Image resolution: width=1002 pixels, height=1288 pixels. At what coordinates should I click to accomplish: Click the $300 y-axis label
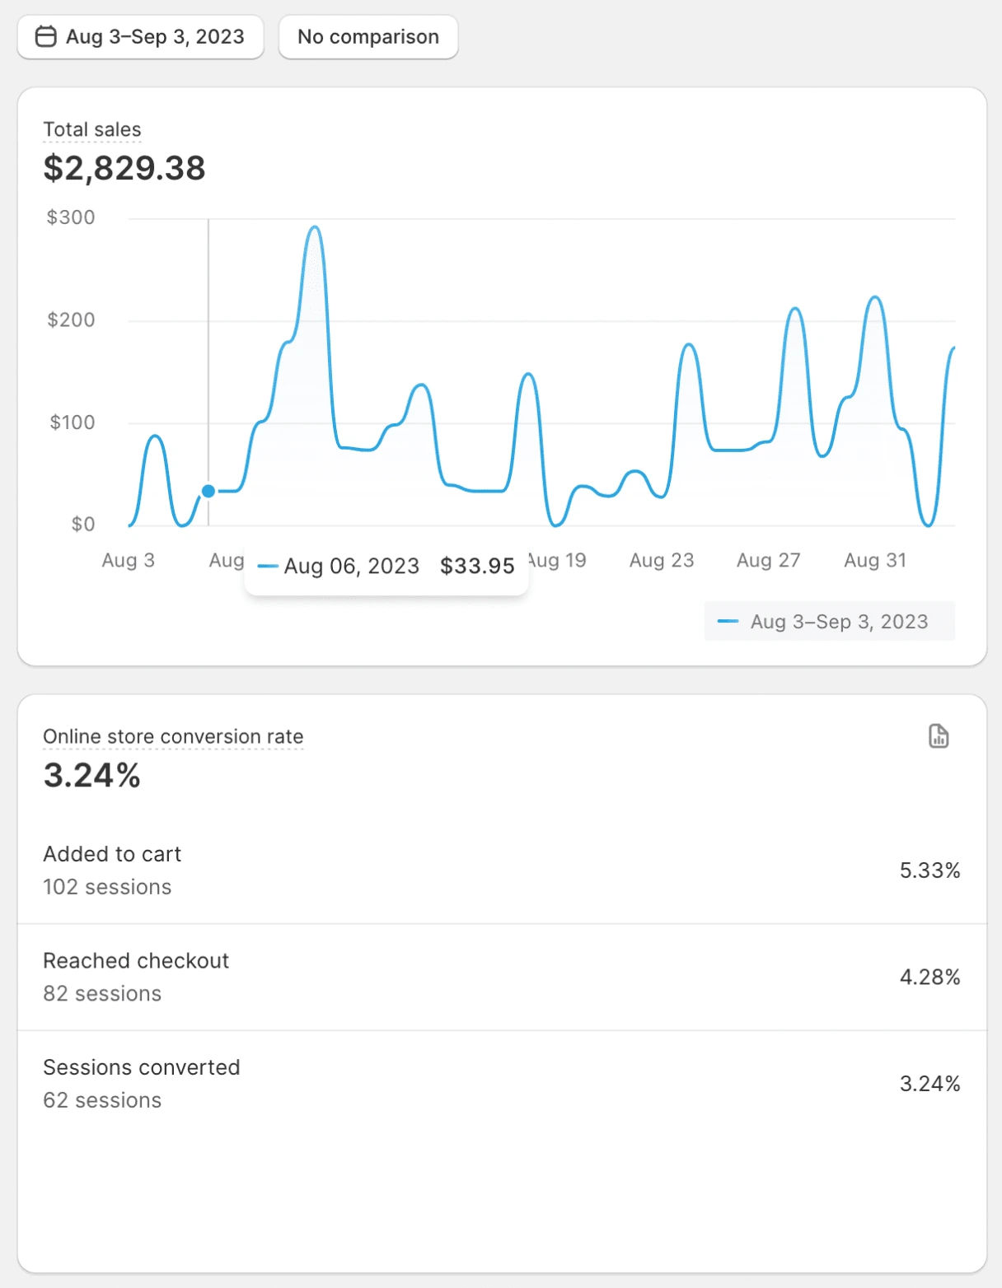coord(71,218)
